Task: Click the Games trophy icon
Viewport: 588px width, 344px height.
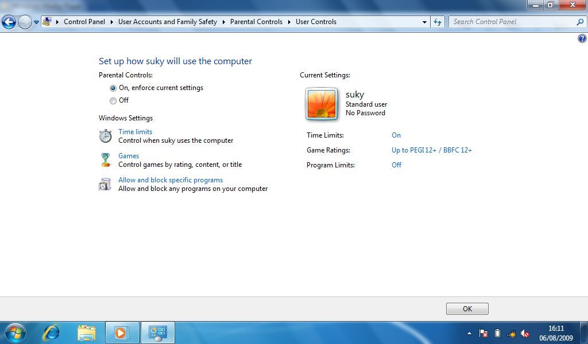Action: tap(106, 160)
